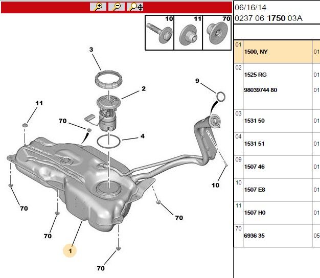The image size is (320, 278).
Task: Select part number 1531 50
Action: 254,121
